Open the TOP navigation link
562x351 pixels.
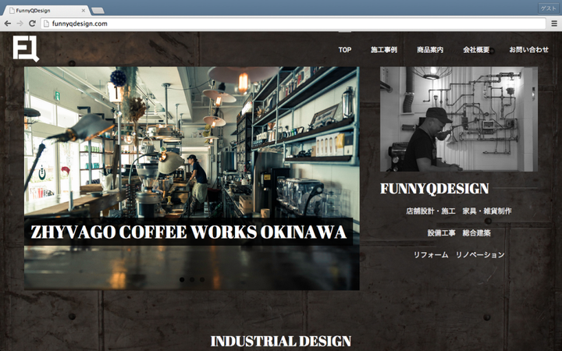345,50
